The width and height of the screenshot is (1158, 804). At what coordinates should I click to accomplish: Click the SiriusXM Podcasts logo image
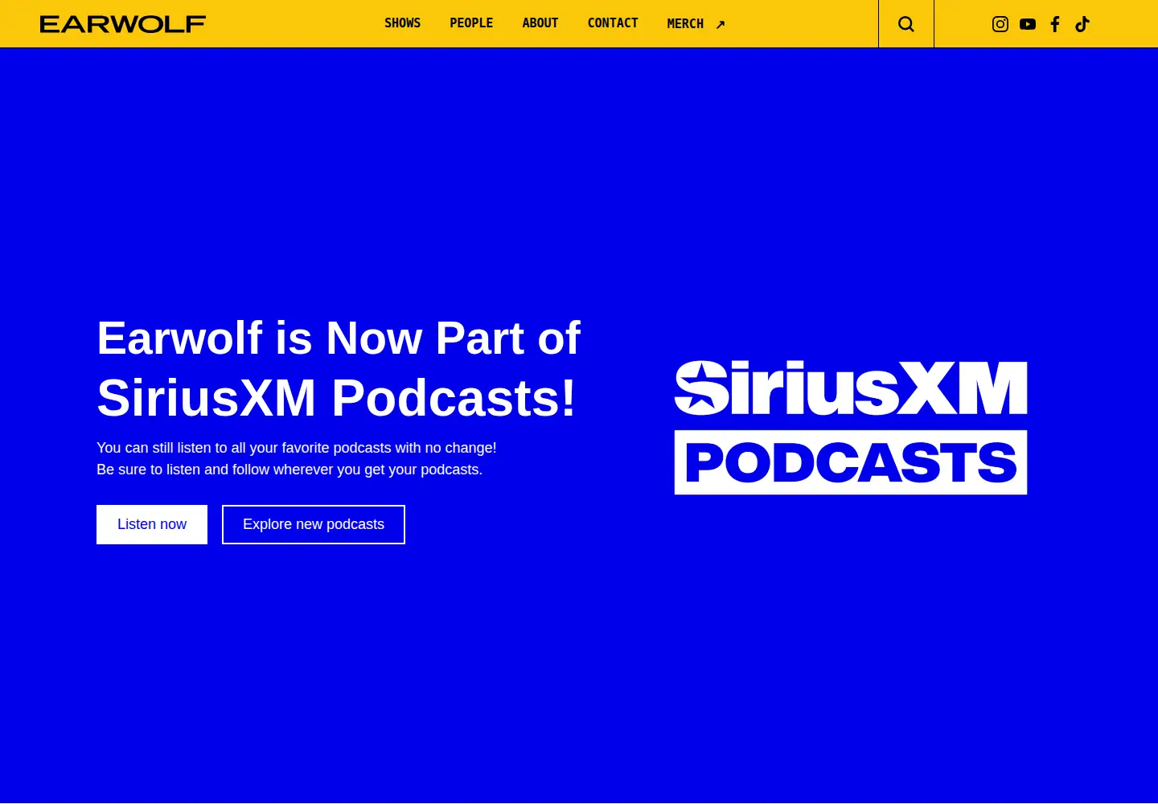pos(851,427)
